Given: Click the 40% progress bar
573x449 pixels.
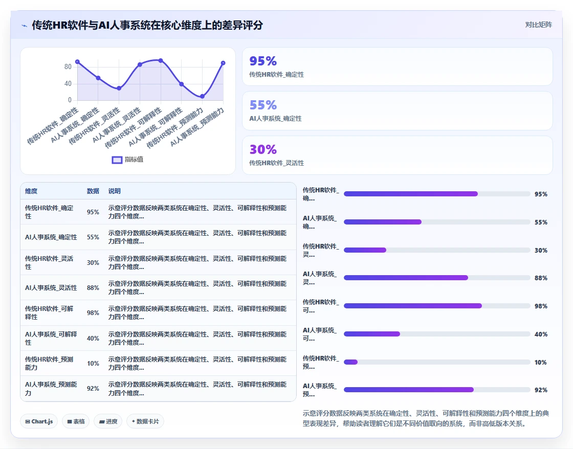Looking at the screenshot, I should click(437, 334).
